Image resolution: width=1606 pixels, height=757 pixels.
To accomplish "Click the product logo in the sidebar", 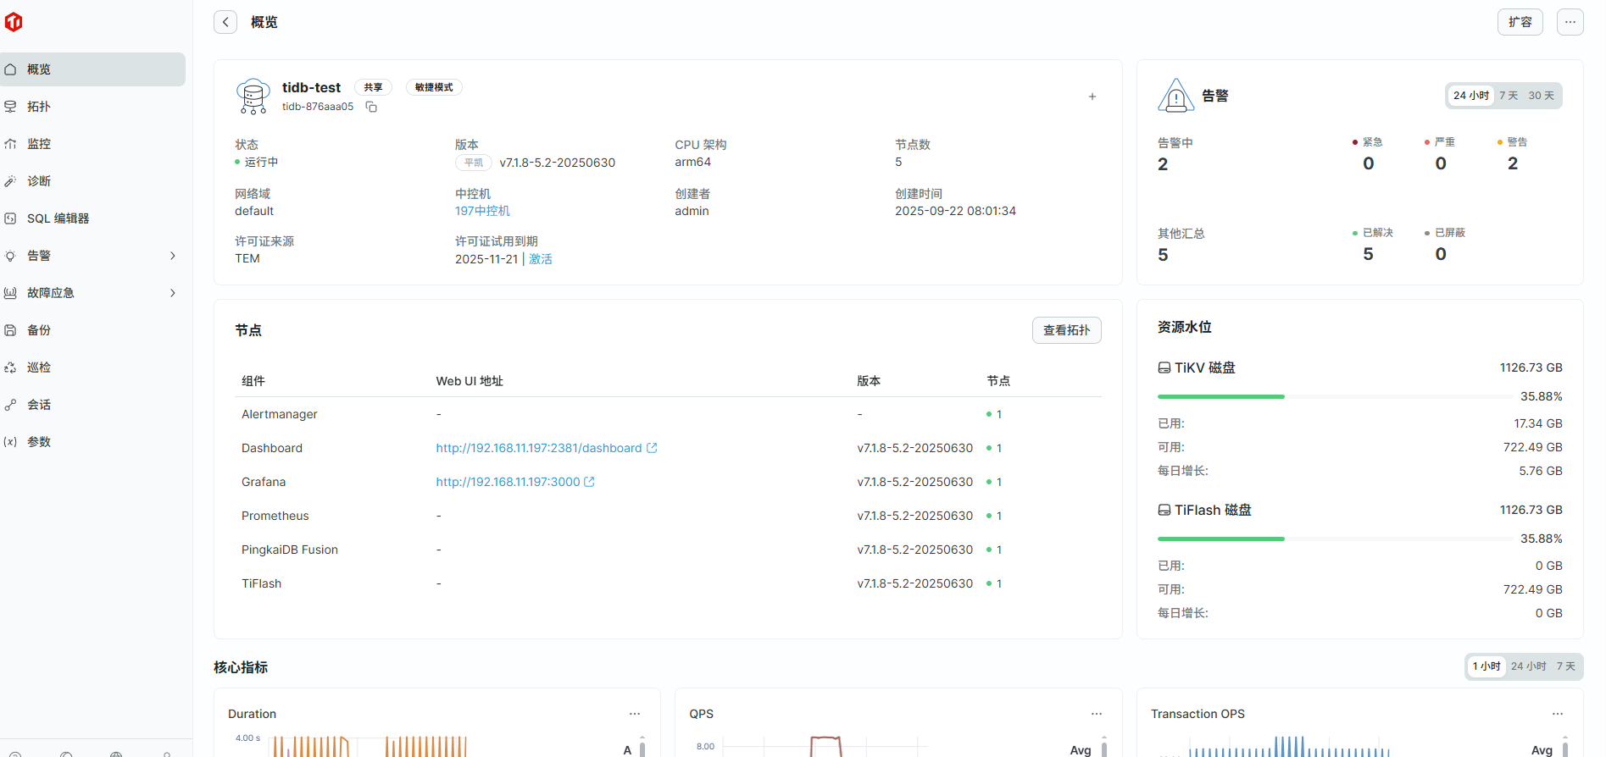I will (14, 23).
